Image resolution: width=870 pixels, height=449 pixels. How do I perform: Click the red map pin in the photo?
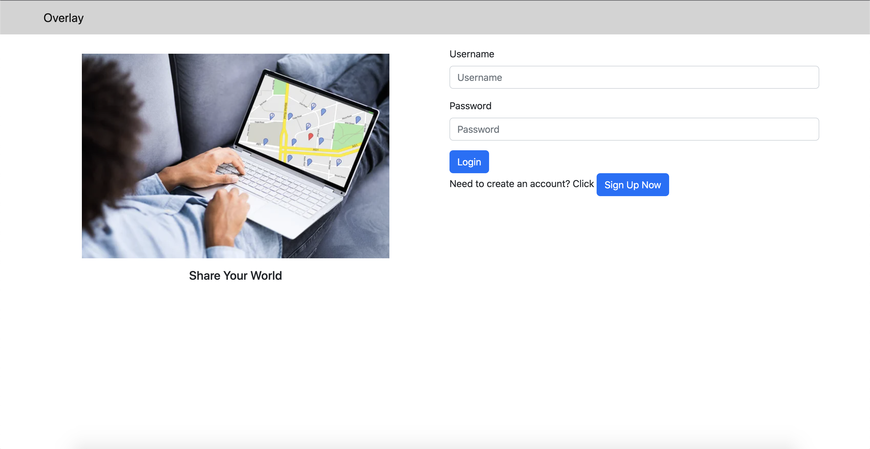coord(310,136)
